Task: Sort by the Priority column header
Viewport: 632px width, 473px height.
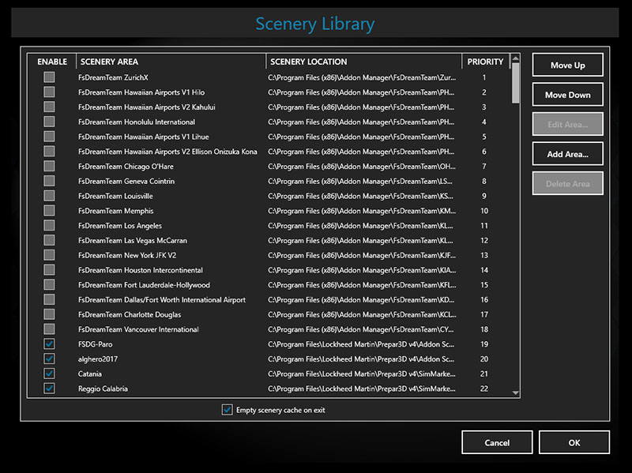Action: click(484, 62)
